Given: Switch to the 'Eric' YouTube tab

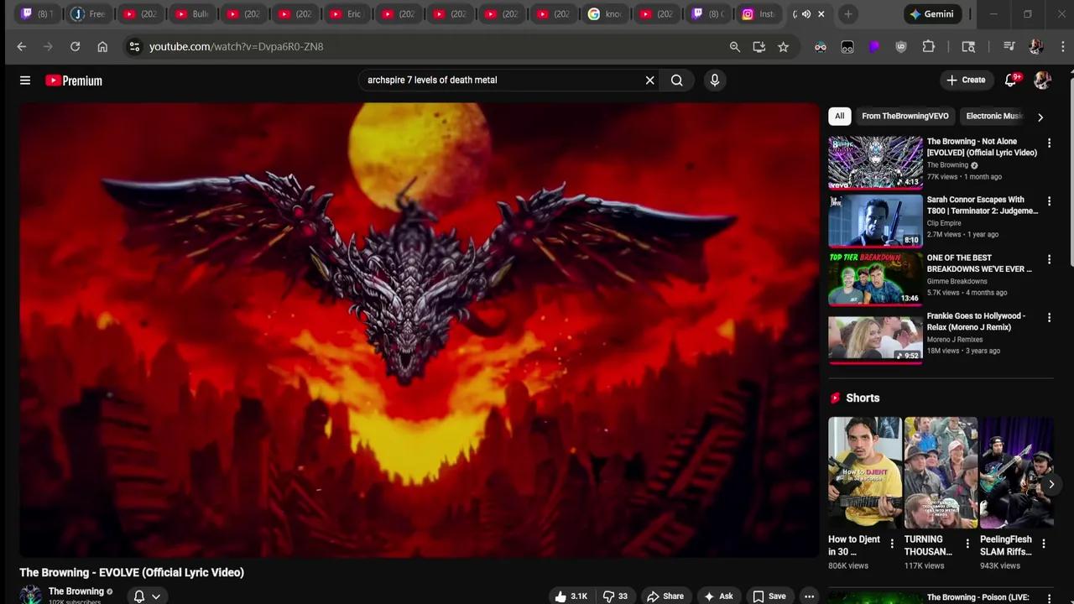Looking at the screenshot, I should tap(345, 14).
